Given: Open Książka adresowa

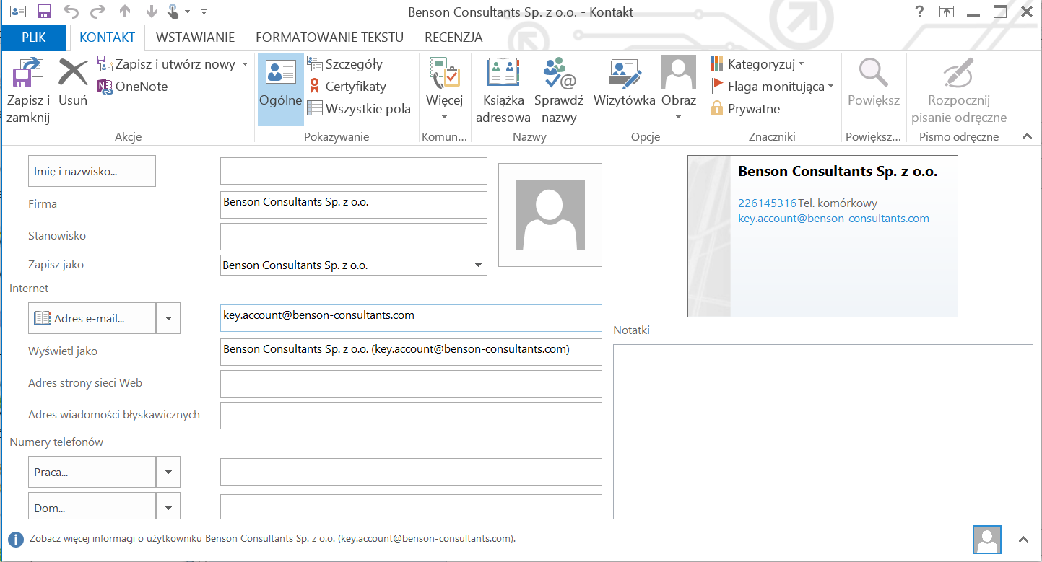Looking at the screenshot, I should (x=503, y=90).
